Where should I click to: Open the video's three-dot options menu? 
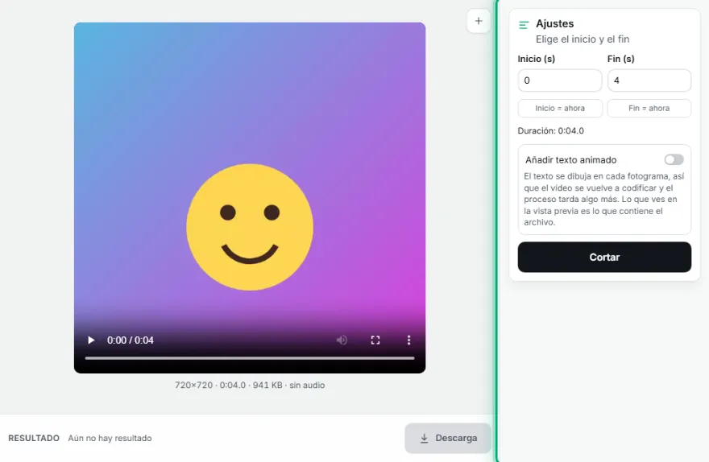coord(408,340)
